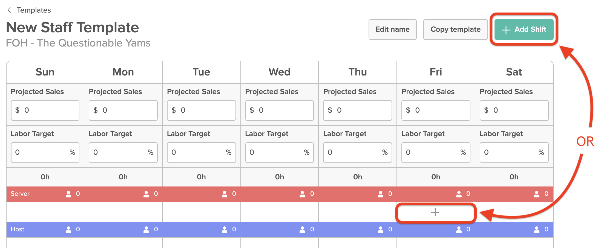Click the Host person icon under Monday
615x248 pixels.
[x=146, y=229]
